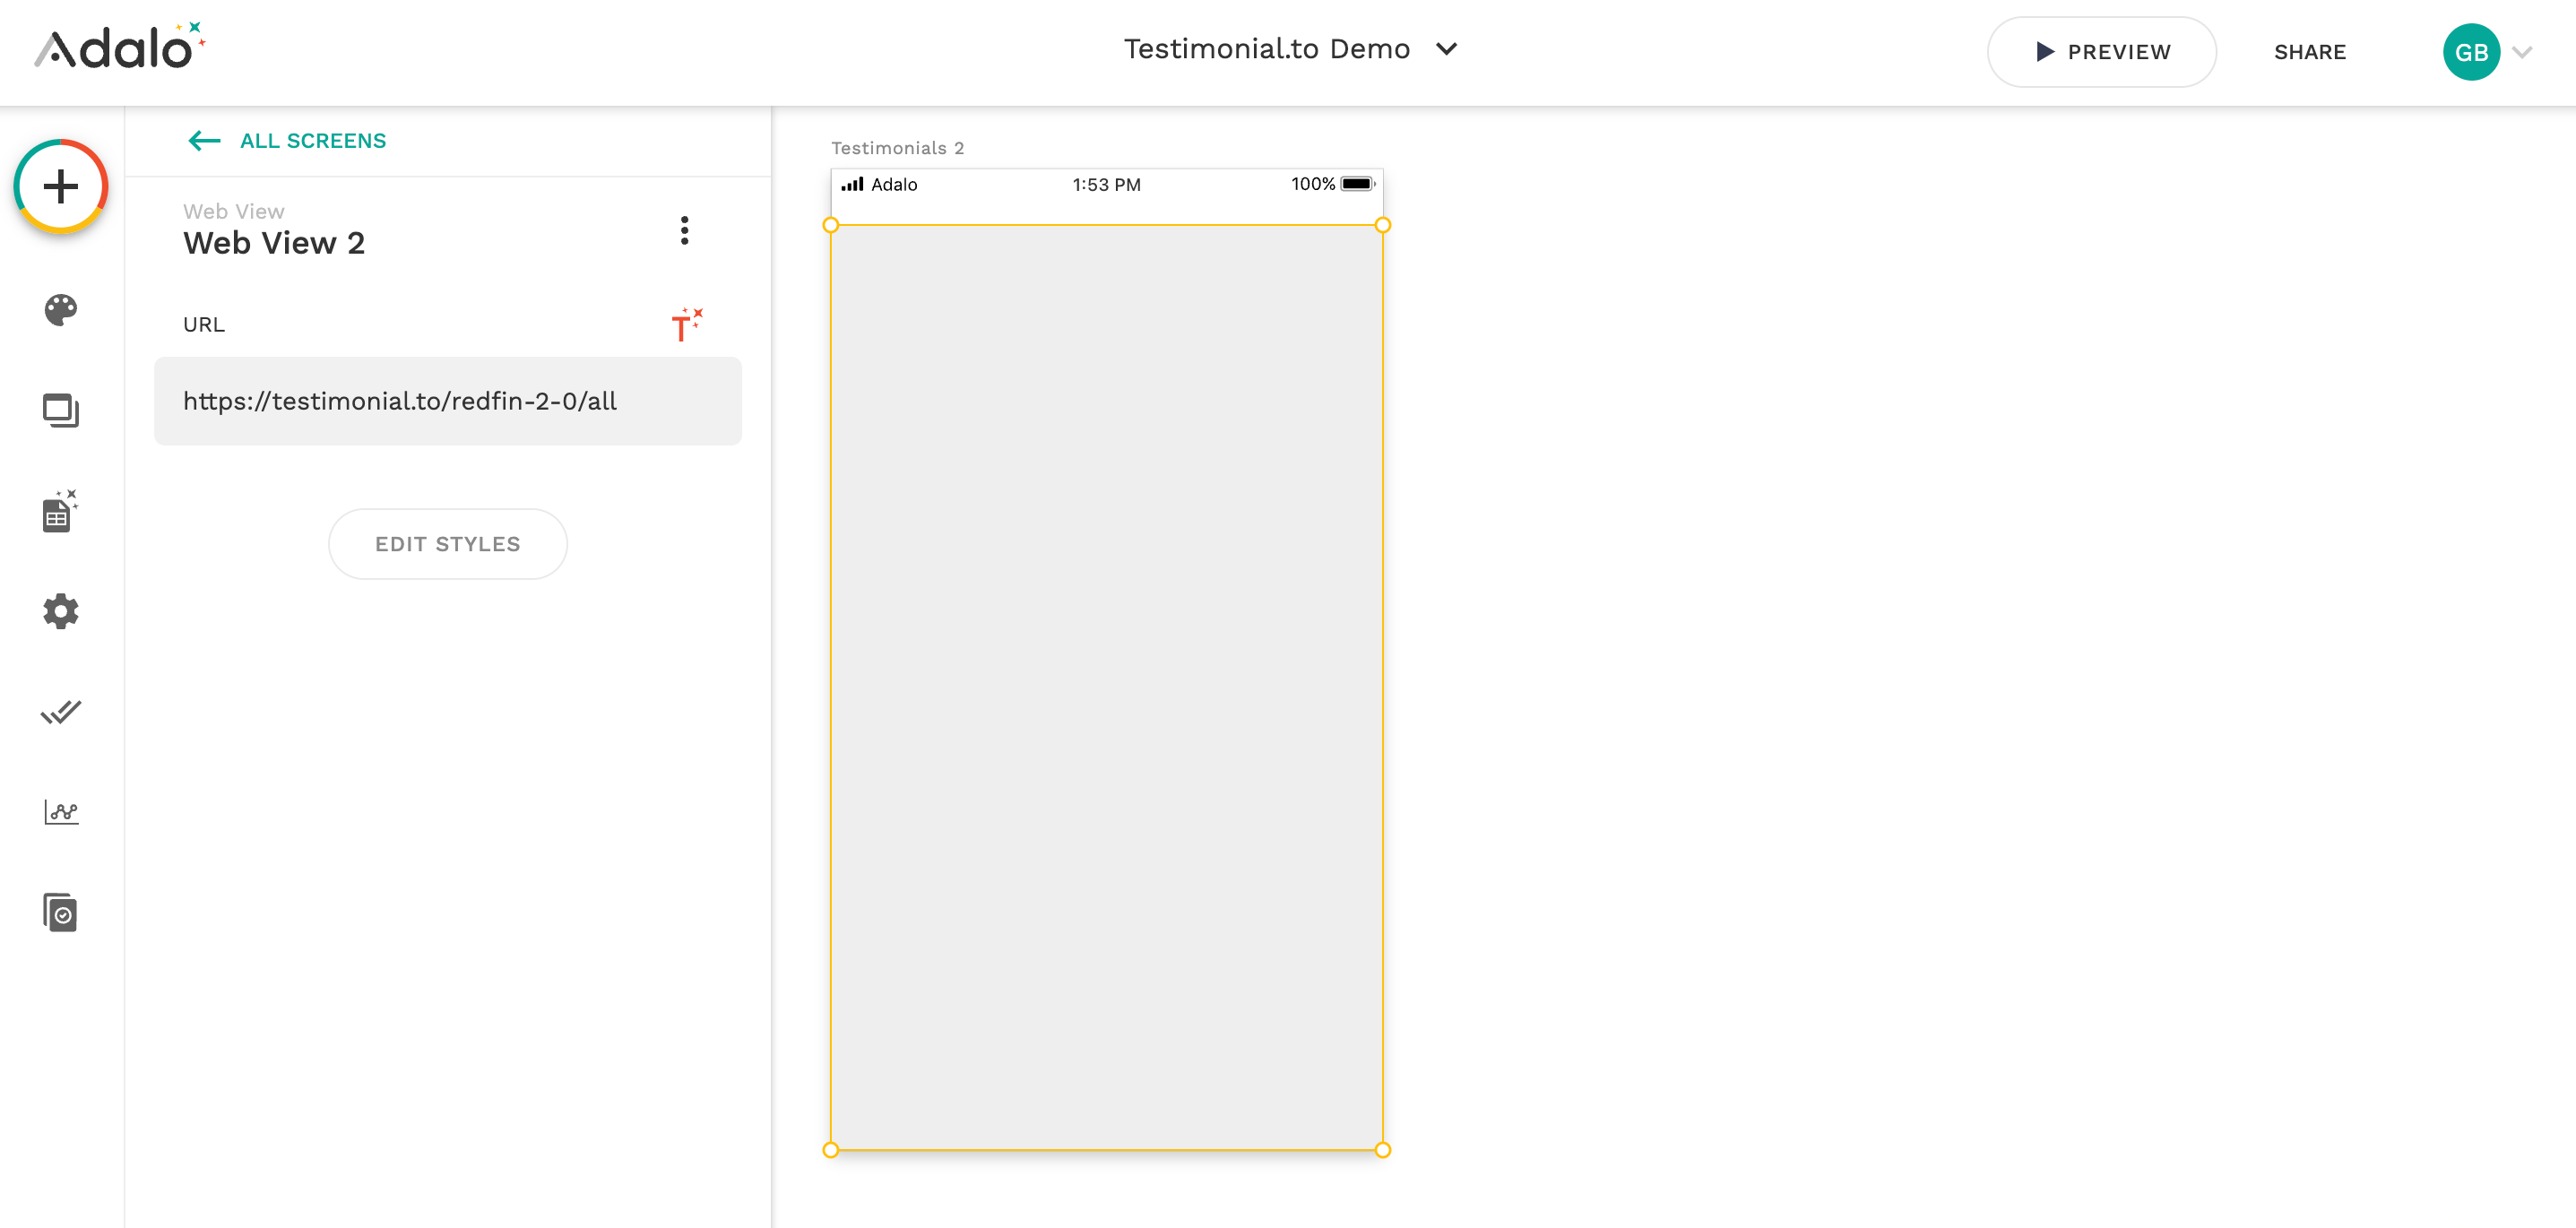Click the add component plus button
Image resolution: width=2576 pixels, height=1228 pixels.
point(61,186)
